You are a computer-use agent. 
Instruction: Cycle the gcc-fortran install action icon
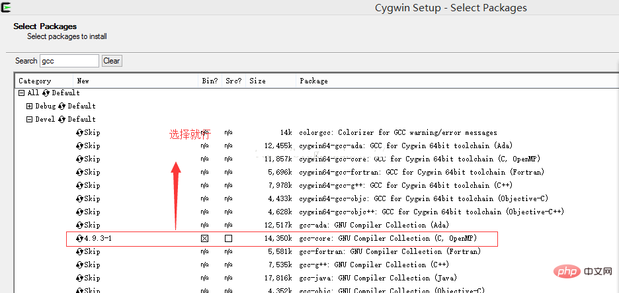(80, 251)
